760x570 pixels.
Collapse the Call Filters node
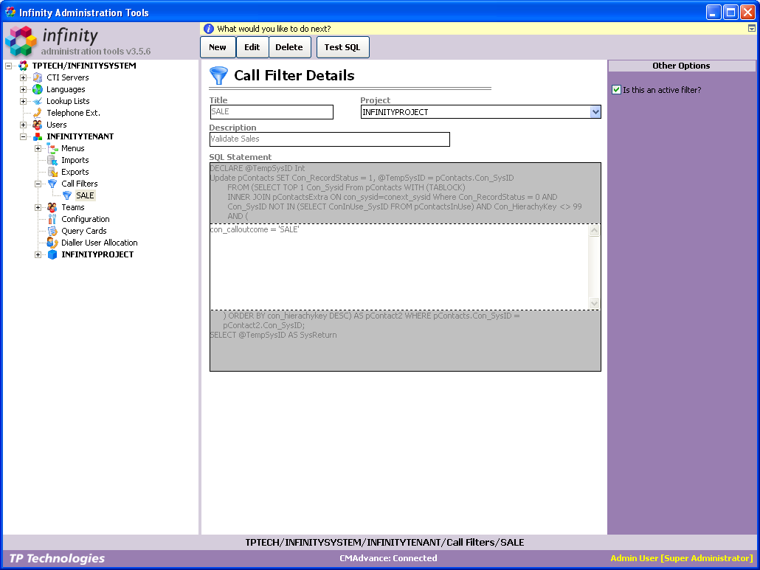(x=38, y=184)
